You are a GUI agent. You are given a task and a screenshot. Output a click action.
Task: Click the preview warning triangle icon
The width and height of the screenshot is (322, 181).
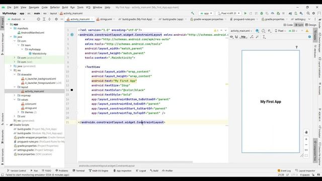coord(307,31)
